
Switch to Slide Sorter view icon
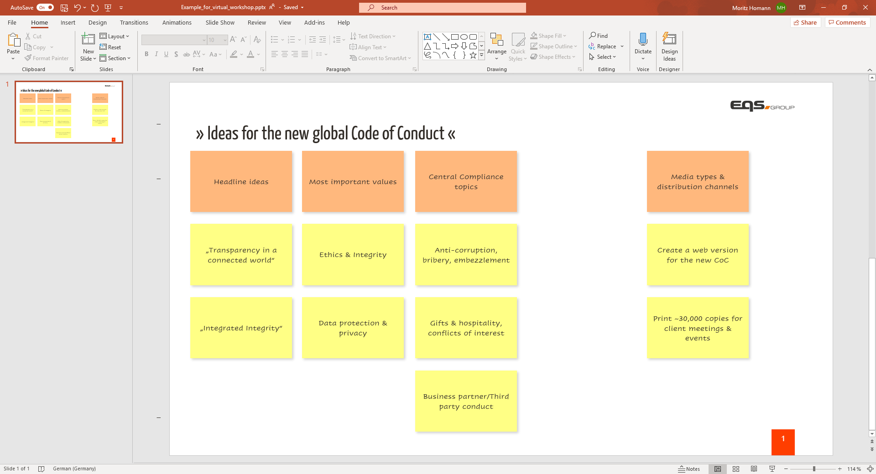736,469
